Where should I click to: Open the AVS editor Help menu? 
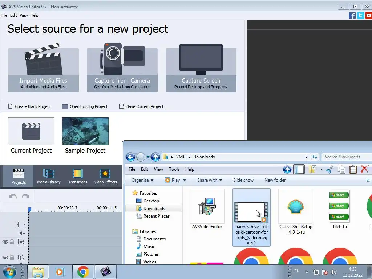[35, 15]
